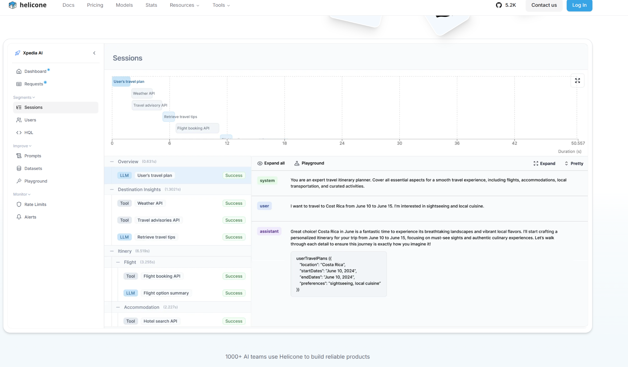Open the Pricing nav item
Screen dimensions: 628x367
click(95, 5)
